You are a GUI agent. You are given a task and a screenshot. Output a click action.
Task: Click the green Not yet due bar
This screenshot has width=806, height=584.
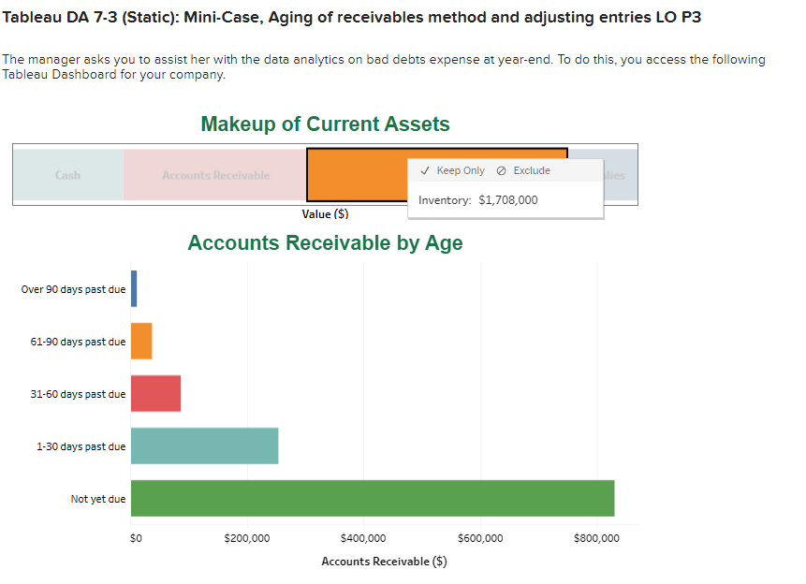coord(373,499)
